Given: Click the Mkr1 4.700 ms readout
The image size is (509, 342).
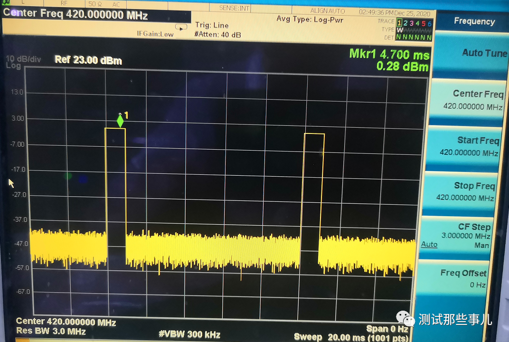Looking at the screenshot, I should (x=389, y=54).
